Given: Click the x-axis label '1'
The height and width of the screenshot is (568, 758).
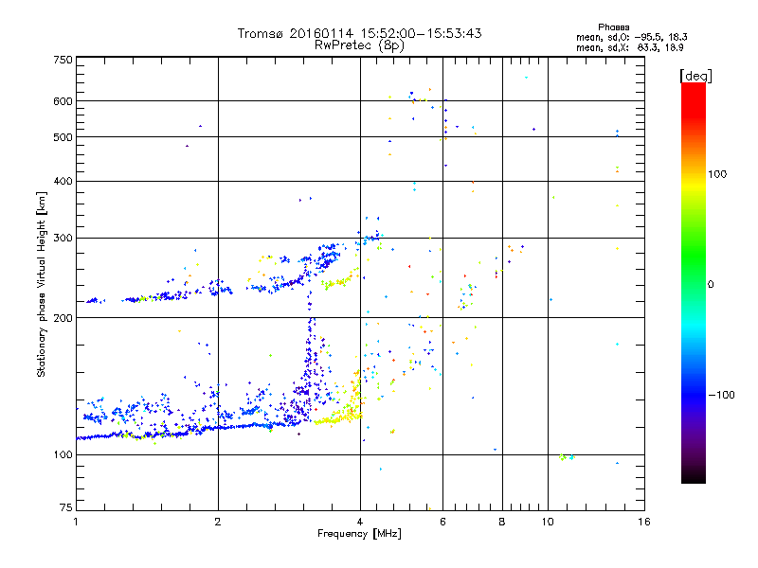Looking at the screenshot, I should [76, 522].
